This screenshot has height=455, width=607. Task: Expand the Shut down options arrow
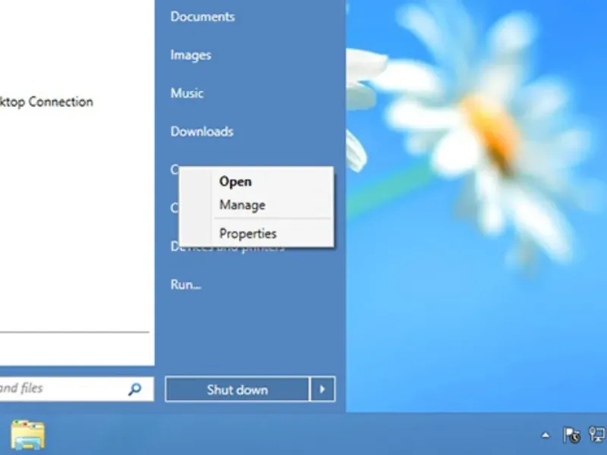pyautogui.click(x=322, y=389)
